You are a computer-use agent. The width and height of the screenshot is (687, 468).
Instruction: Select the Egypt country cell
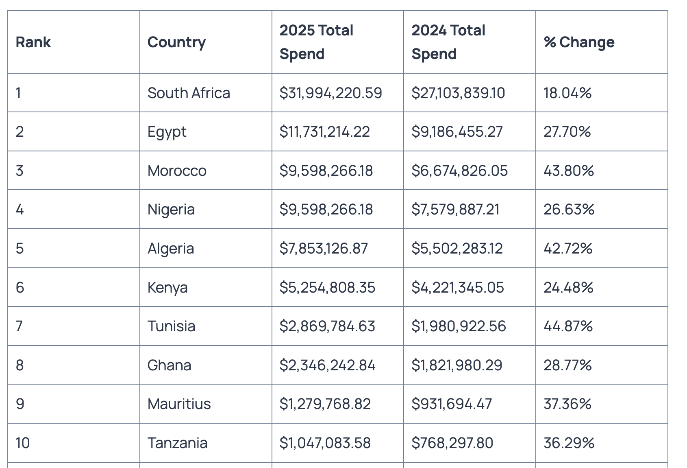167,132
